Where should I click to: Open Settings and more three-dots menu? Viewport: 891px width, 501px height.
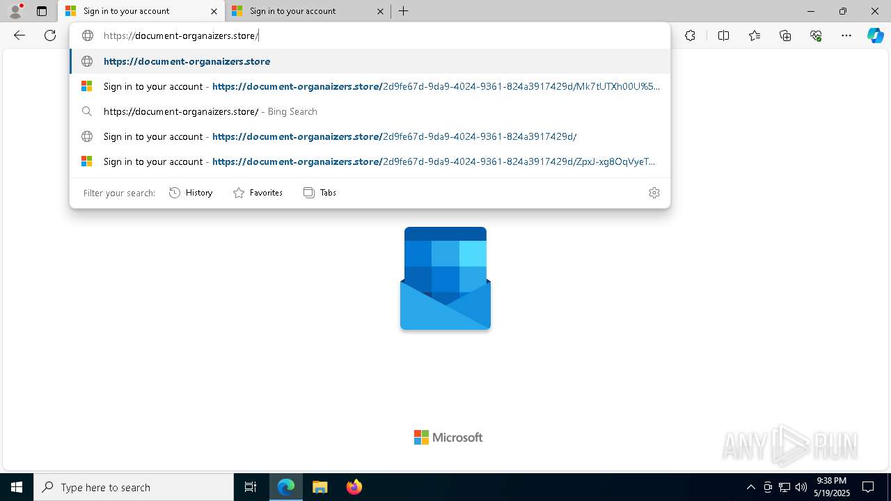point(846,35)
